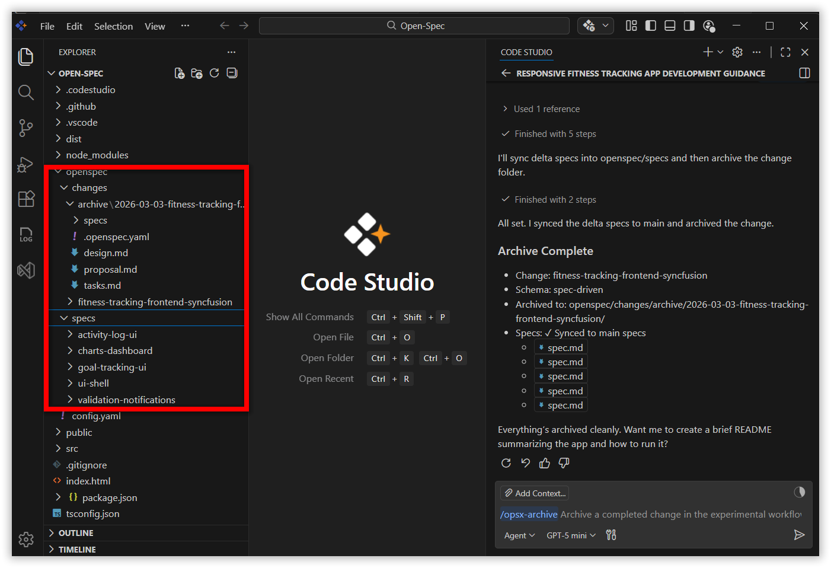Click the half-circle context usage indicator

[800, 492]
